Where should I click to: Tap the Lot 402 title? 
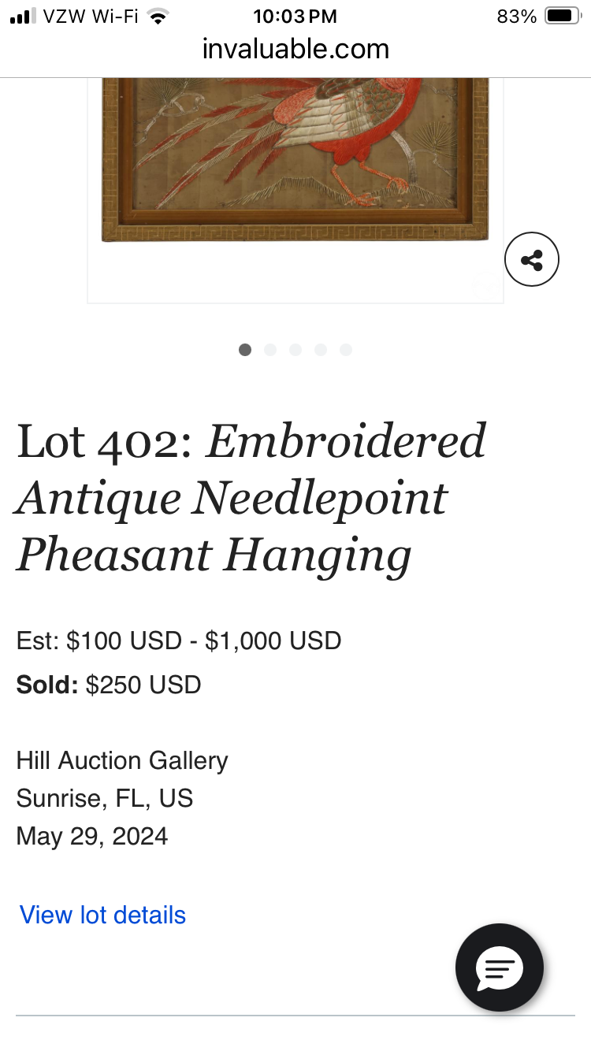pyautogui.click(x=252, y=498)
